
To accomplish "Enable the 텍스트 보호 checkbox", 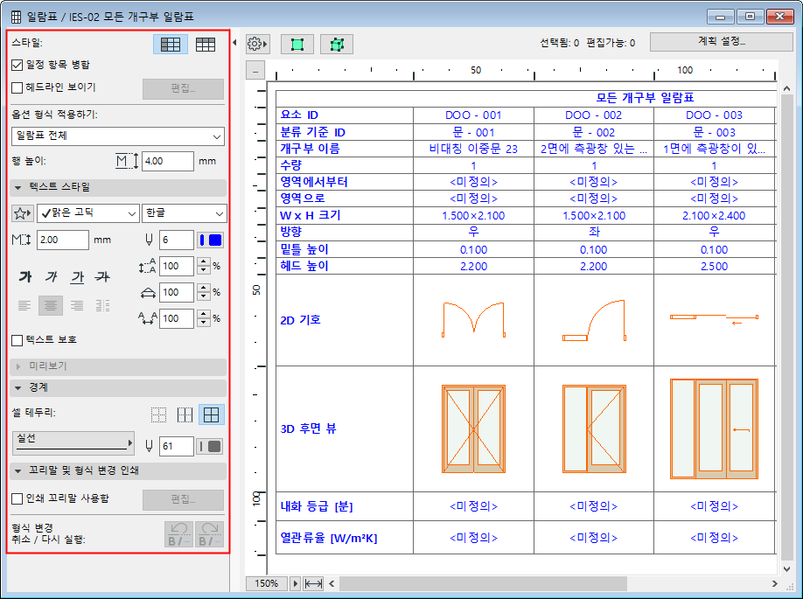I will click(15, 340).
